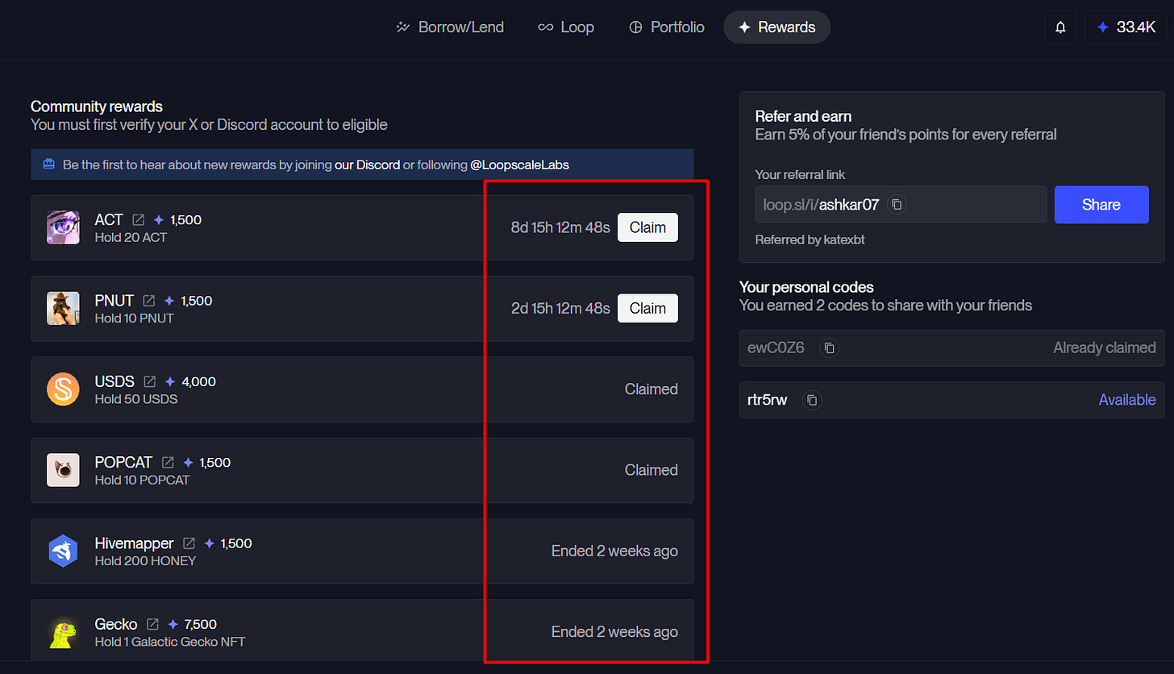Click the Share button

pyautogui.click(x=1101, y=204)
